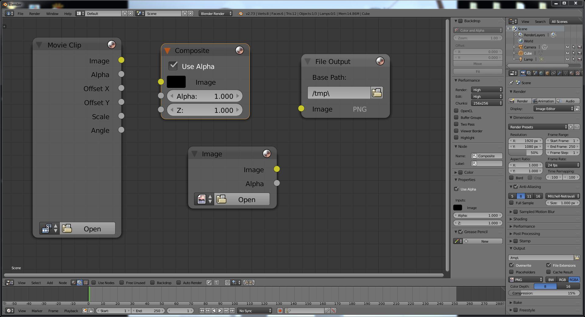Toggle the Overwrite output checkbox
Viewport: 585px width, 317px height.
(x=512, y=265)
